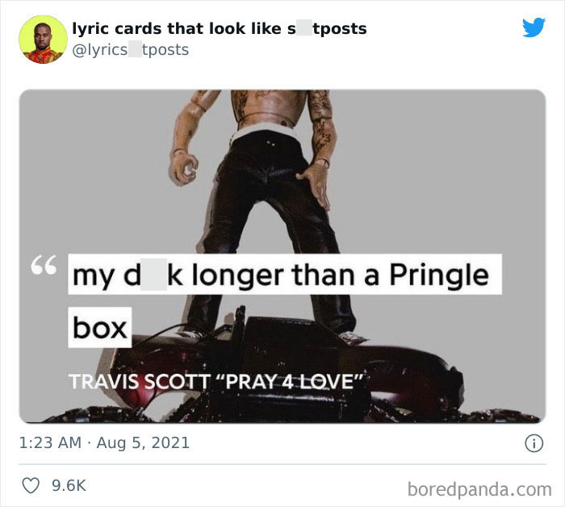
Task: Visit the boredpanda.com watermark
Action: (479, 489)
